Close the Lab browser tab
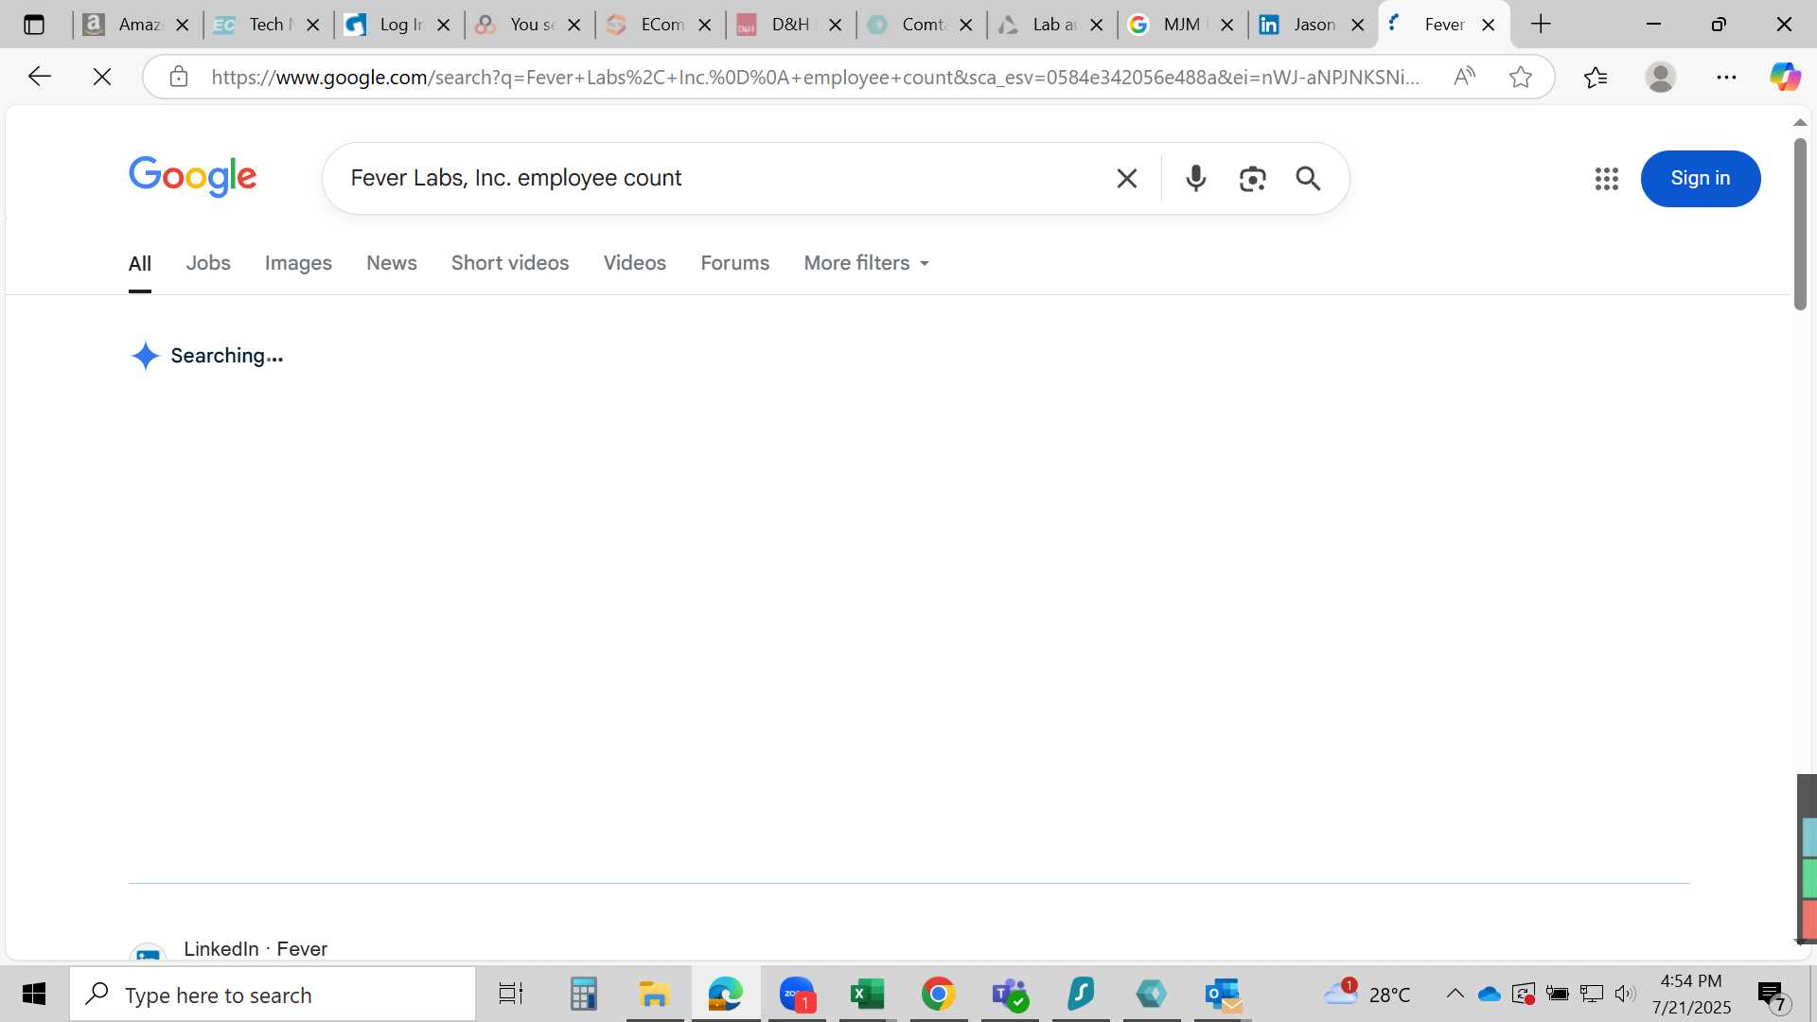This screenshot has height=1022, width=1817. click(x=1097, y=26)
